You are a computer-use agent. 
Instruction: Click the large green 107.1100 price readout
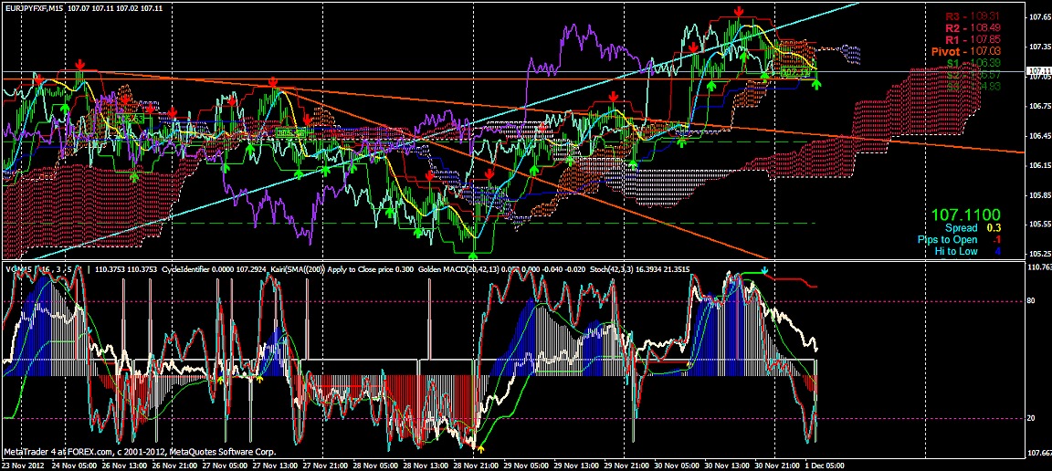pos(966,215)
